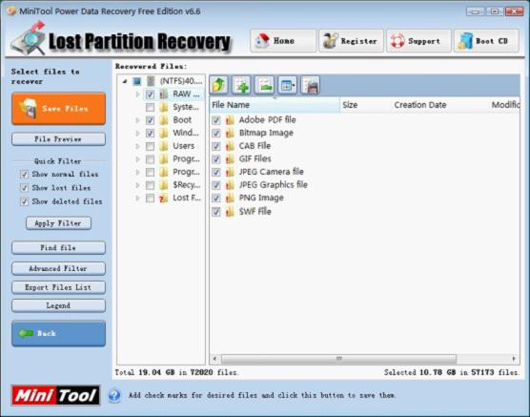Open the Advanced Filter button
The width and height of the screenshot is (530, 417).
click(x=58, y=268)
